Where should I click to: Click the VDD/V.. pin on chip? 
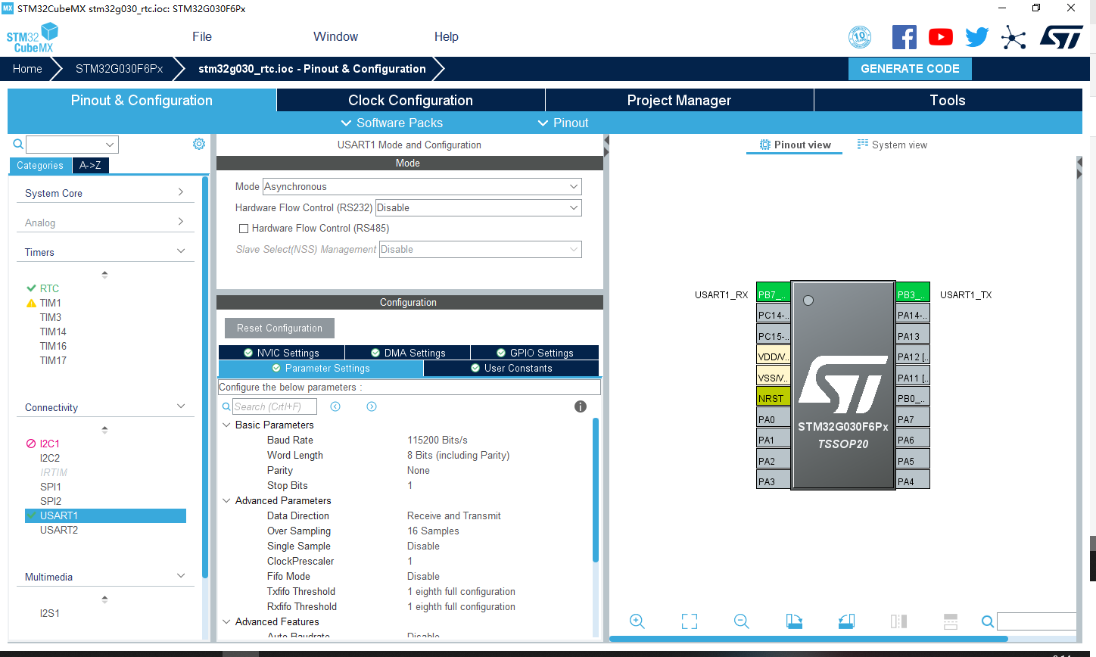(x=773, y=356)
